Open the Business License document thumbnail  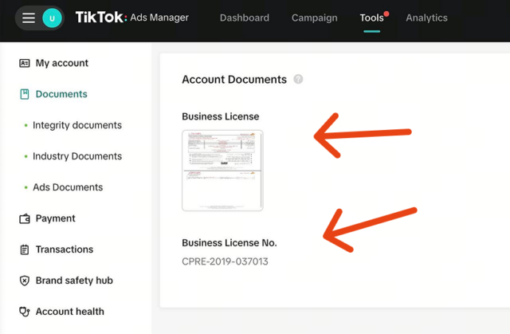[222, 171]
